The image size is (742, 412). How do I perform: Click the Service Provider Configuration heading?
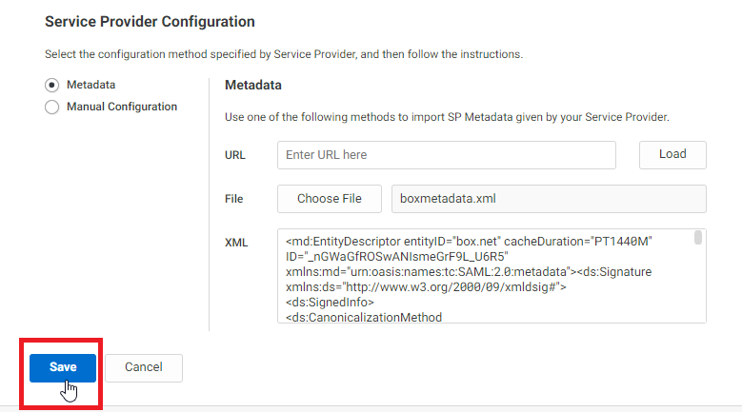(x=150, y=22)
